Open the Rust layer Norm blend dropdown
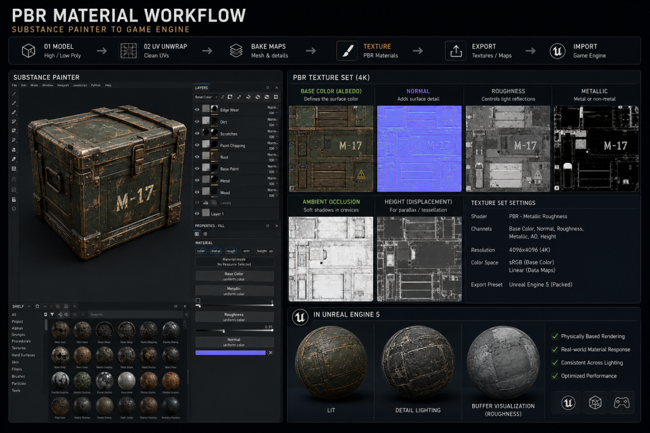Screen dimensions: 650x433 [x=272, y=155]
